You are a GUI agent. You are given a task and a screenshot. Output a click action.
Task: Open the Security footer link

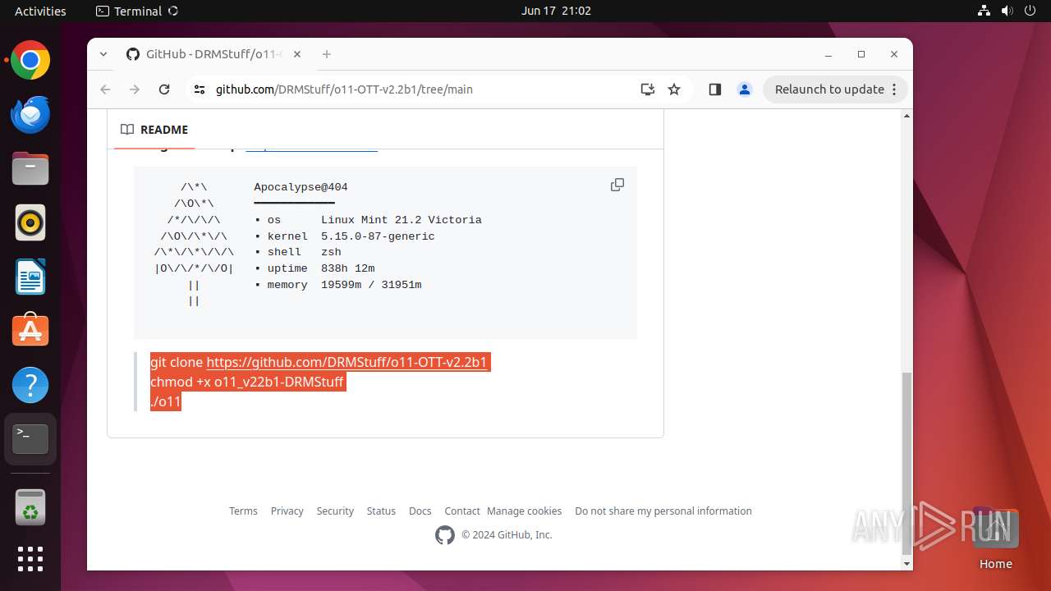pyautogui.click(x=335, y=511)
